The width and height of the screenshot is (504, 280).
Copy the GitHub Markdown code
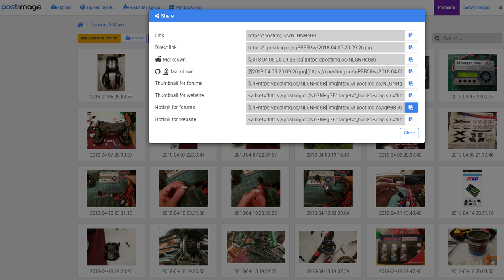click(x=411, y=71)
